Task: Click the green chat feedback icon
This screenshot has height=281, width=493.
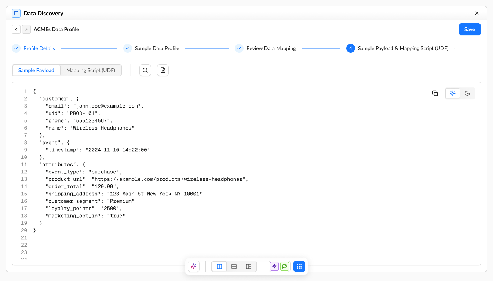Action: point(285,266)
